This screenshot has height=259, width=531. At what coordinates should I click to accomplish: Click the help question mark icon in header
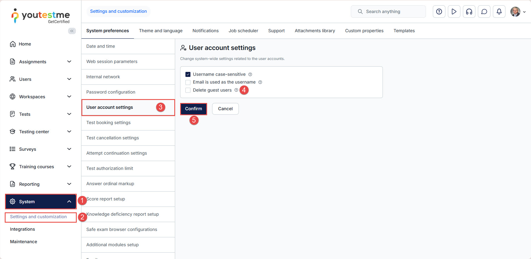[x=439, y=12]
